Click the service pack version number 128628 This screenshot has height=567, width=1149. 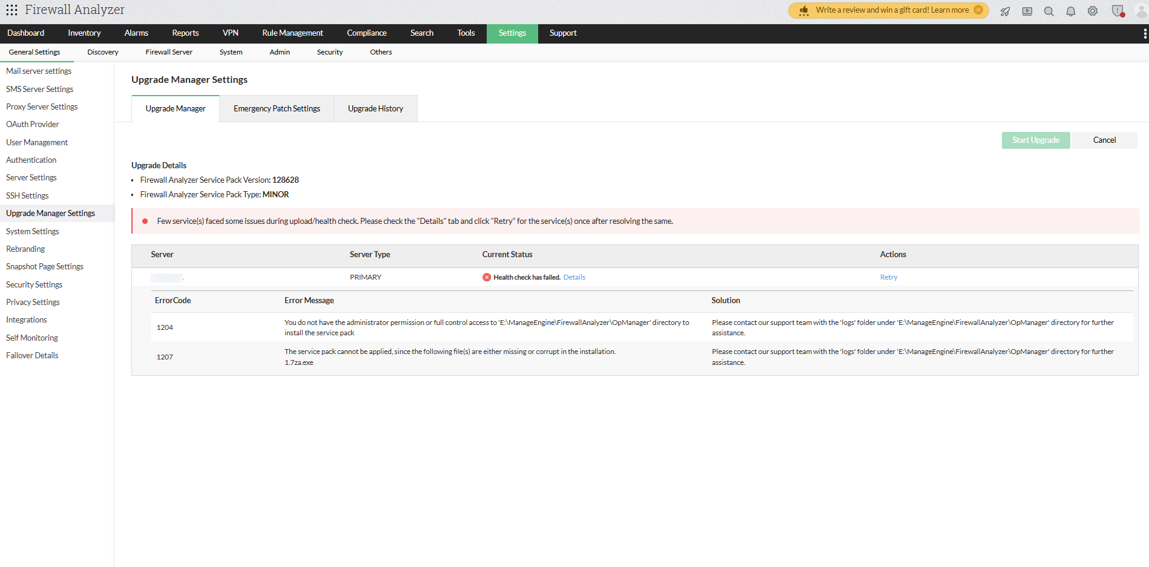tap(286, 180)
